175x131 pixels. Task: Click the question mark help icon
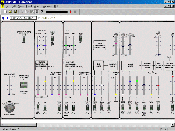click(42, 12)
